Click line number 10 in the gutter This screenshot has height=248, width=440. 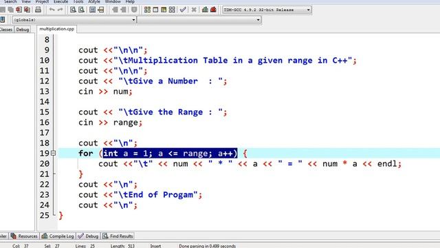pos(44,61)
